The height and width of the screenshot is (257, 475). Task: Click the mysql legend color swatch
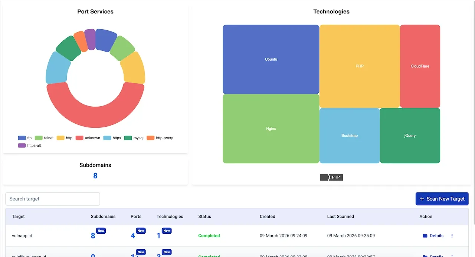pyautogui.click(x=128, y=138)
